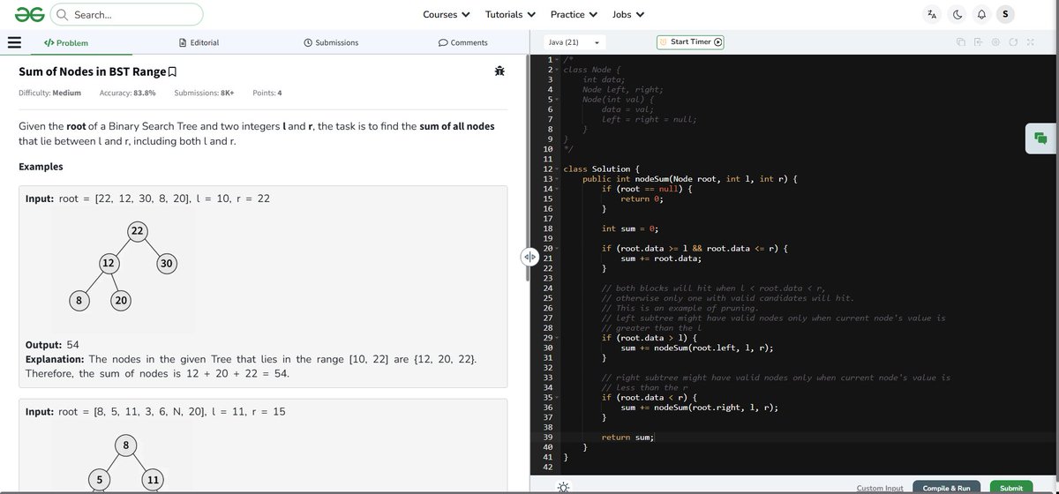
Task: Collapse class Solution fold at line 12
Action: click(557, 168)
